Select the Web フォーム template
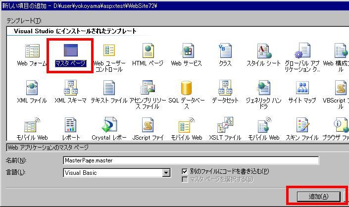This screenshot has height=207, width=349. 32,55
